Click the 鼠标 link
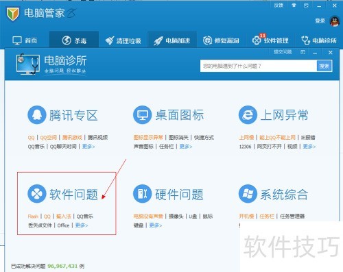 (x=208, y=217)
